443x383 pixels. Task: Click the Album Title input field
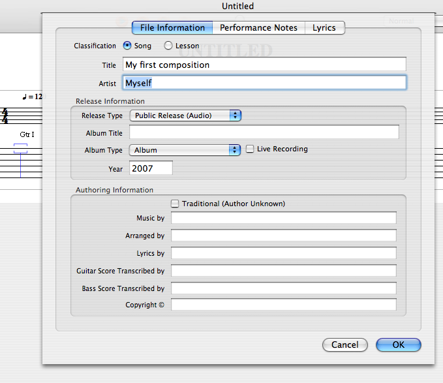tap(264, 132)
